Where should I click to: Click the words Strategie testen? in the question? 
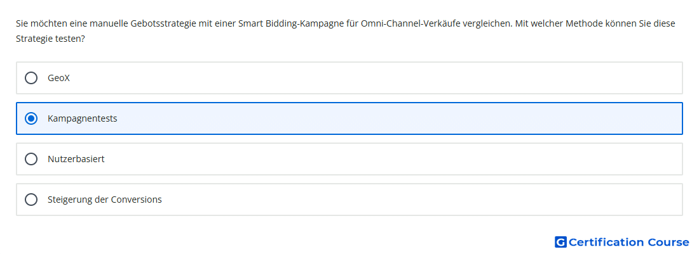tap(50, 39)
